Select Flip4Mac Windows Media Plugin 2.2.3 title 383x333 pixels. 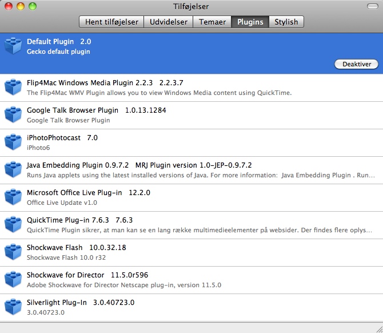coord(105,83)
